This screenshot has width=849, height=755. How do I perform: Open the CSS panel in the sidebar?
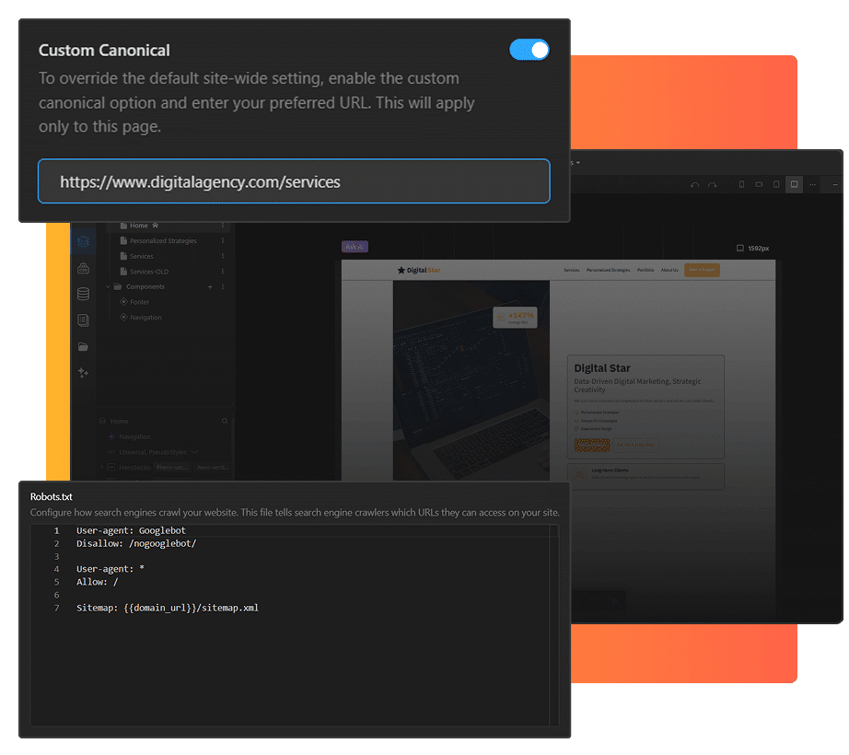pos(83,268)
